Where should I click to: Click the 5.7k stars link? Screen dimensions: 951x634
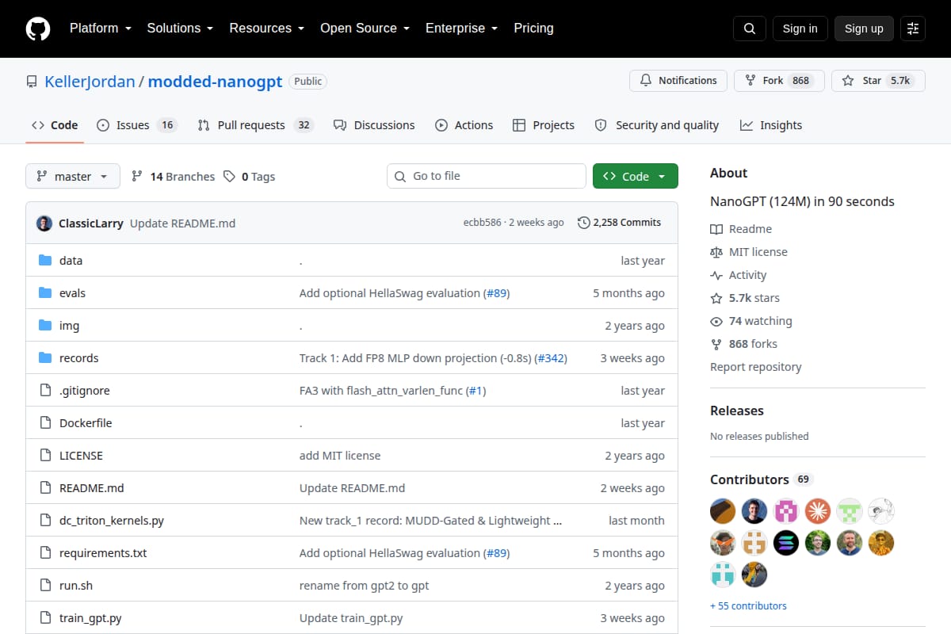pos(745,298)
